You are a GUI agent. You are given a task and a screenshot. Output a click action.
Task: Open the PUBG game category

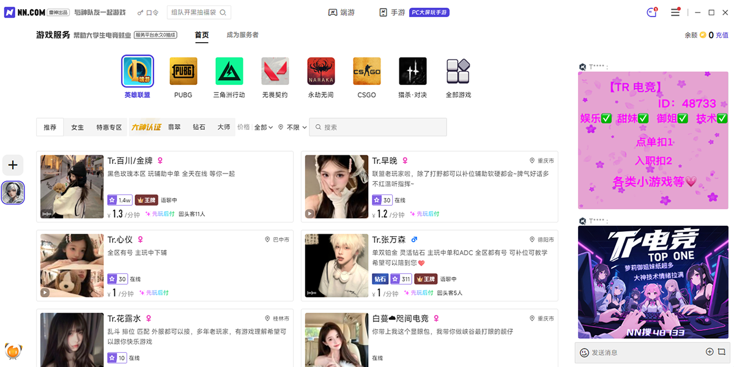tap(183, 70)
